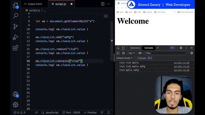Click the Welcome heading on the page
The height and width of the screenshot is (115, 205).
tap(133, 21)
